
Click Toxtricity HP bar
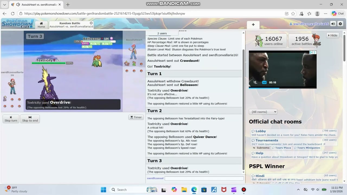click(49, 63)
